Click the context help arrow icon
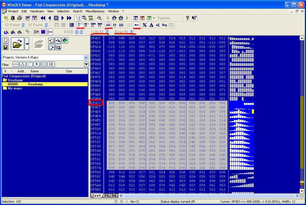This screenshot has height=205, width=306. (x=194, y=18)
